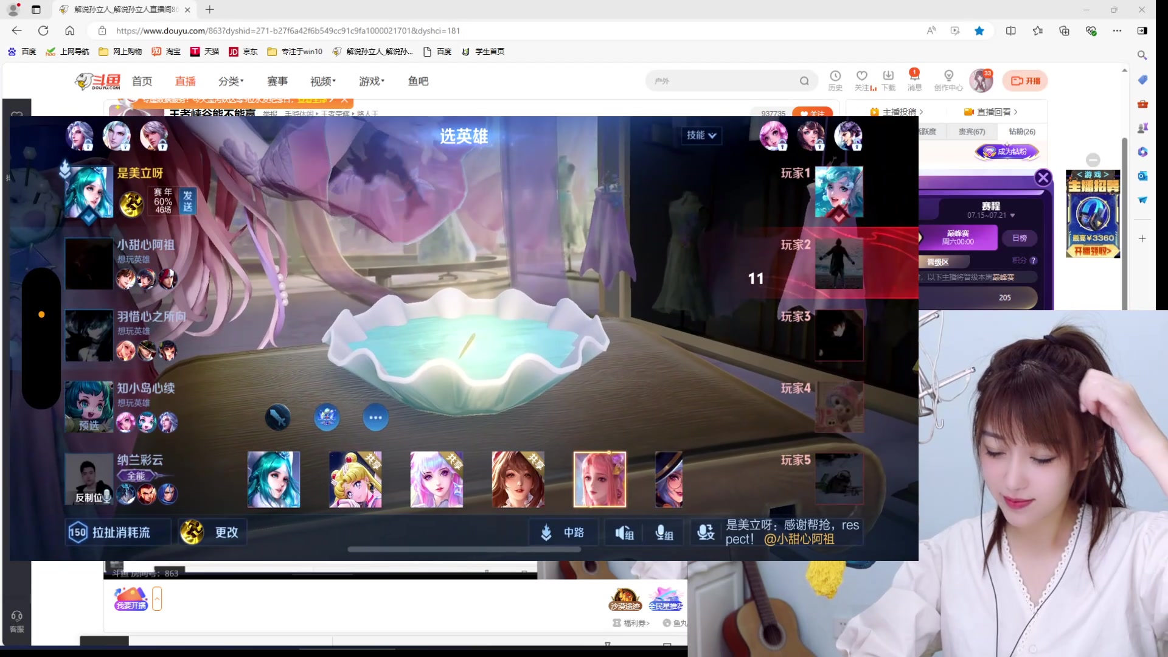Screen dimensions: 1168x657
Task: Click the browser favorites star icon
Action: pos(979,30)
